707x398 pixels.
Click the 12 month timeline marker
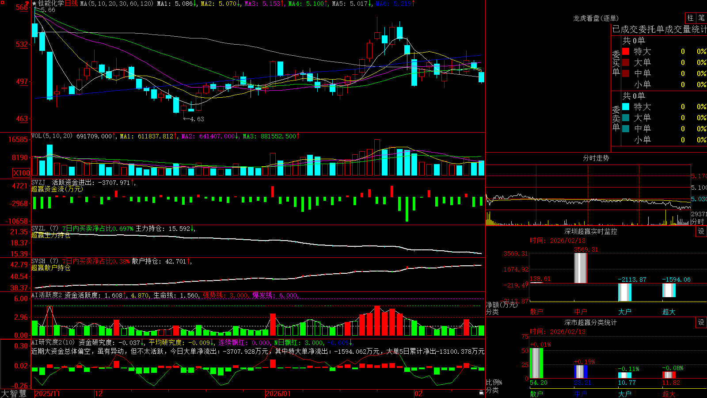point(99,394)
